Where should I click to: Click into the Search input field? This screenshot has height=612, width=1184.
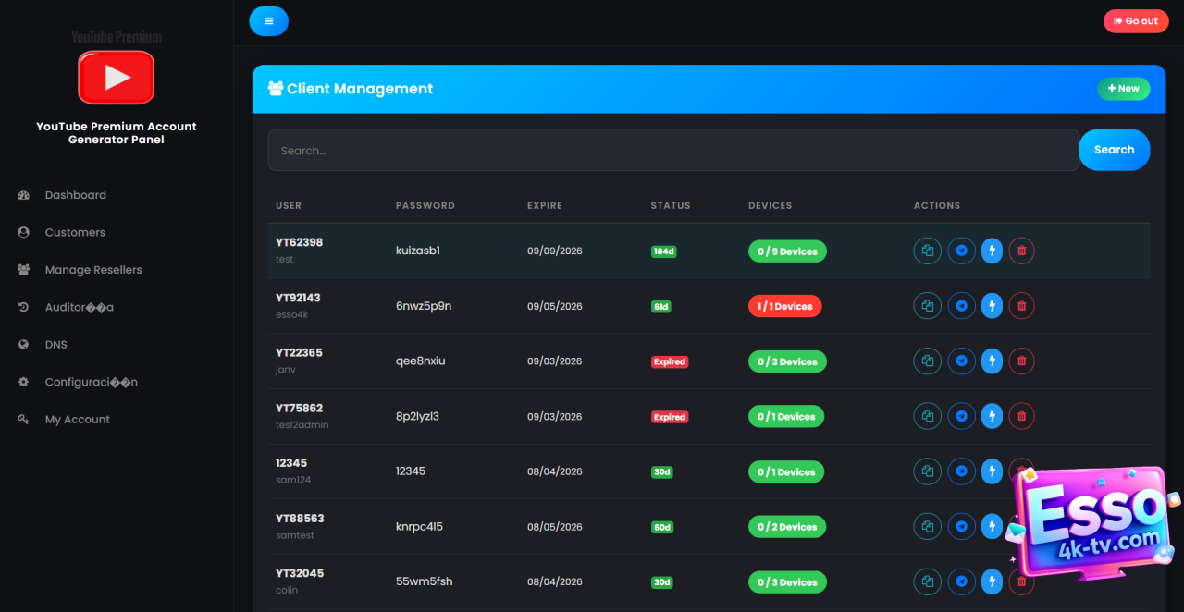point(672,150)
